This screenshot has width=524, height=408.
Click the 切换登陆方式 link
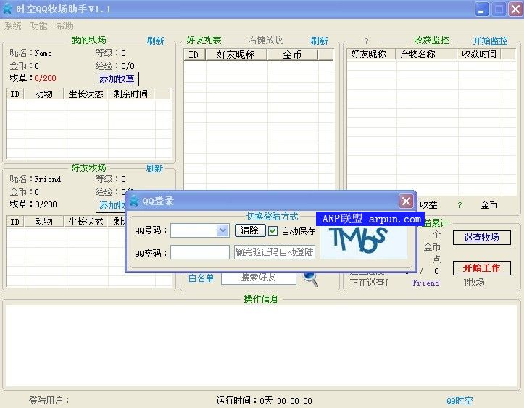[273, 217]
